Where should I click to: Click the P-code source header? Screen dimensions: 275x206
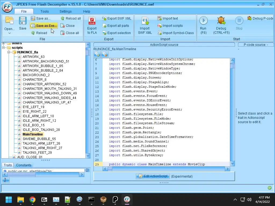[256, 45]
